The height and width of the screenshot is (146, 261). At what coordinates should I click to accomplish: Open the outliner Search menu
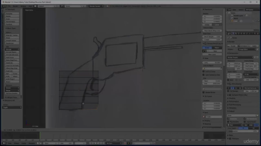coord(241,10)
